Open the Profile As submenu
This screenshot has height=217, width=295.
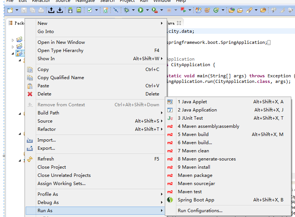pos(96,194)
